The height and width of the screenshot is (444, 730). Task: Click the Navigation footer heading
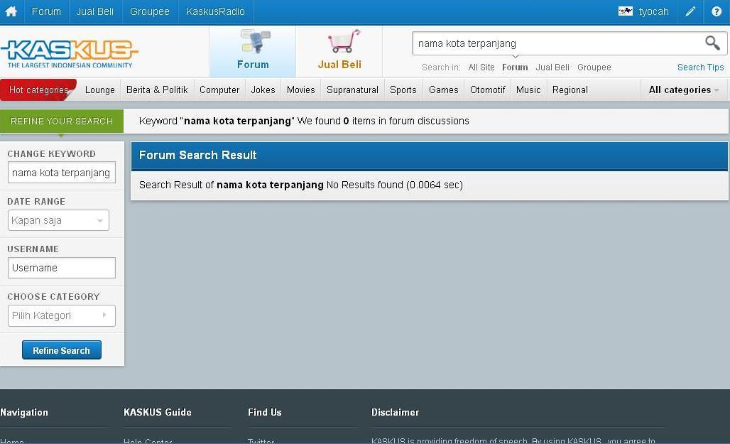[24, 412]
